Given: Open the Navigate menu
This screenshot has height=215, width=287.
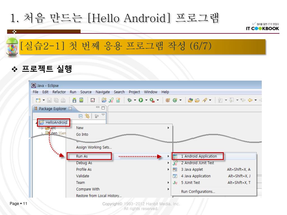Looking at the screenshot, I should [103, 92].
